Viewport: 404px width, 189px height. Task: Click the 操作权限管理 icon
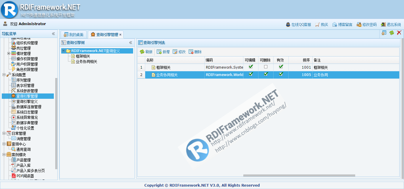pos(14,59)
